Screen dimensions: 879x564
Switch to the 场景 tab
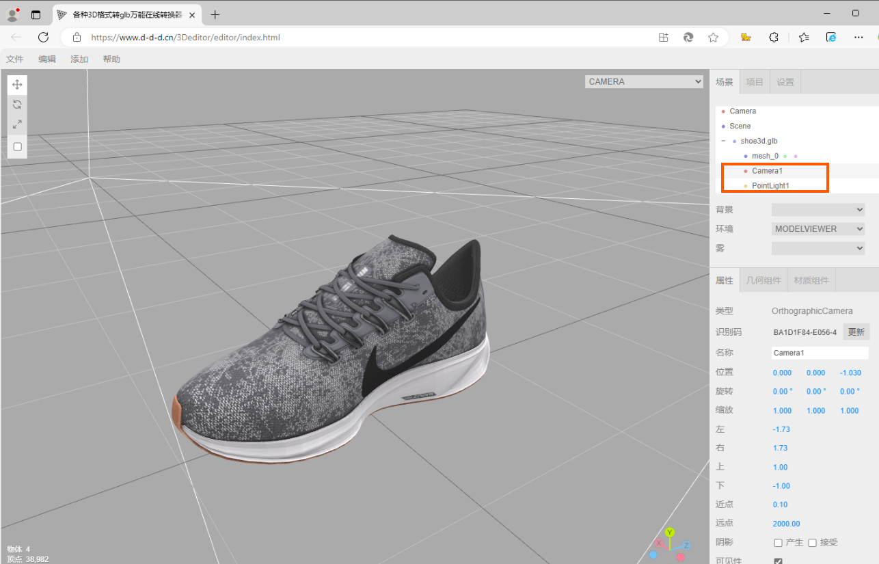[x=725, y=82]
